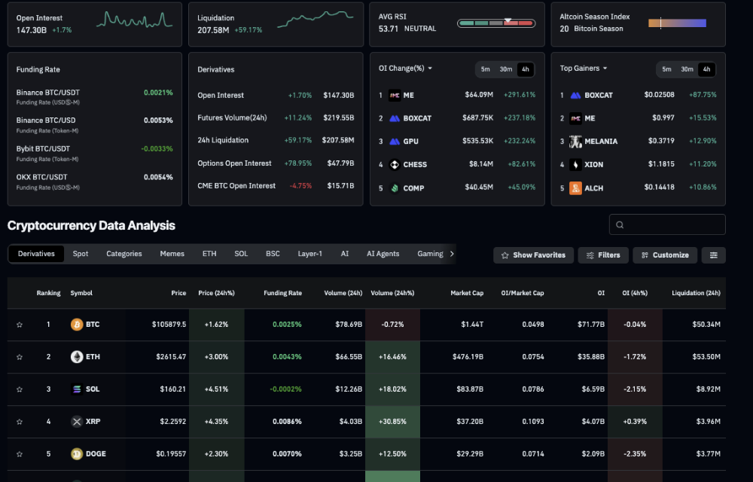
Task: Open the SOL category tab
Action: point(241,254)
